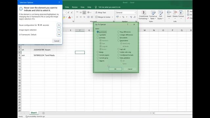Align text right in the Alignment group
210x118 pixels.
84,17
